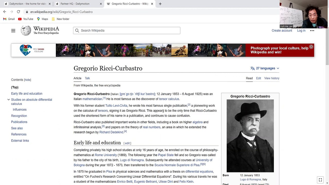Open the algebra link
329x185 pixels.
coord(197,122)
